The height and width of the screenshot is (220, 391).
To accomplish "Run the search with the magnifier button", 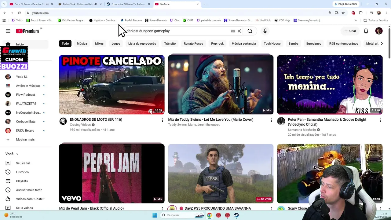I will (250, 31).
